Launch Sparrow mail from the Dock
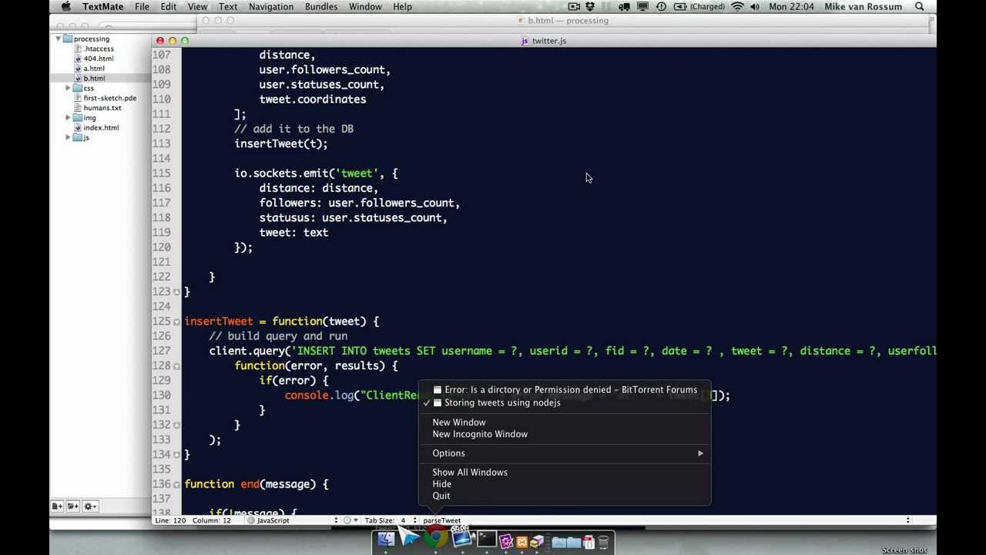986x555 pixels. point(409,536)
